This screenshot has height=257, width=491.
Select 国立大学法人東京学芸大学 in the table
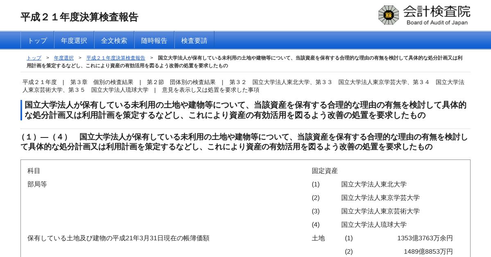click(381, 198)
